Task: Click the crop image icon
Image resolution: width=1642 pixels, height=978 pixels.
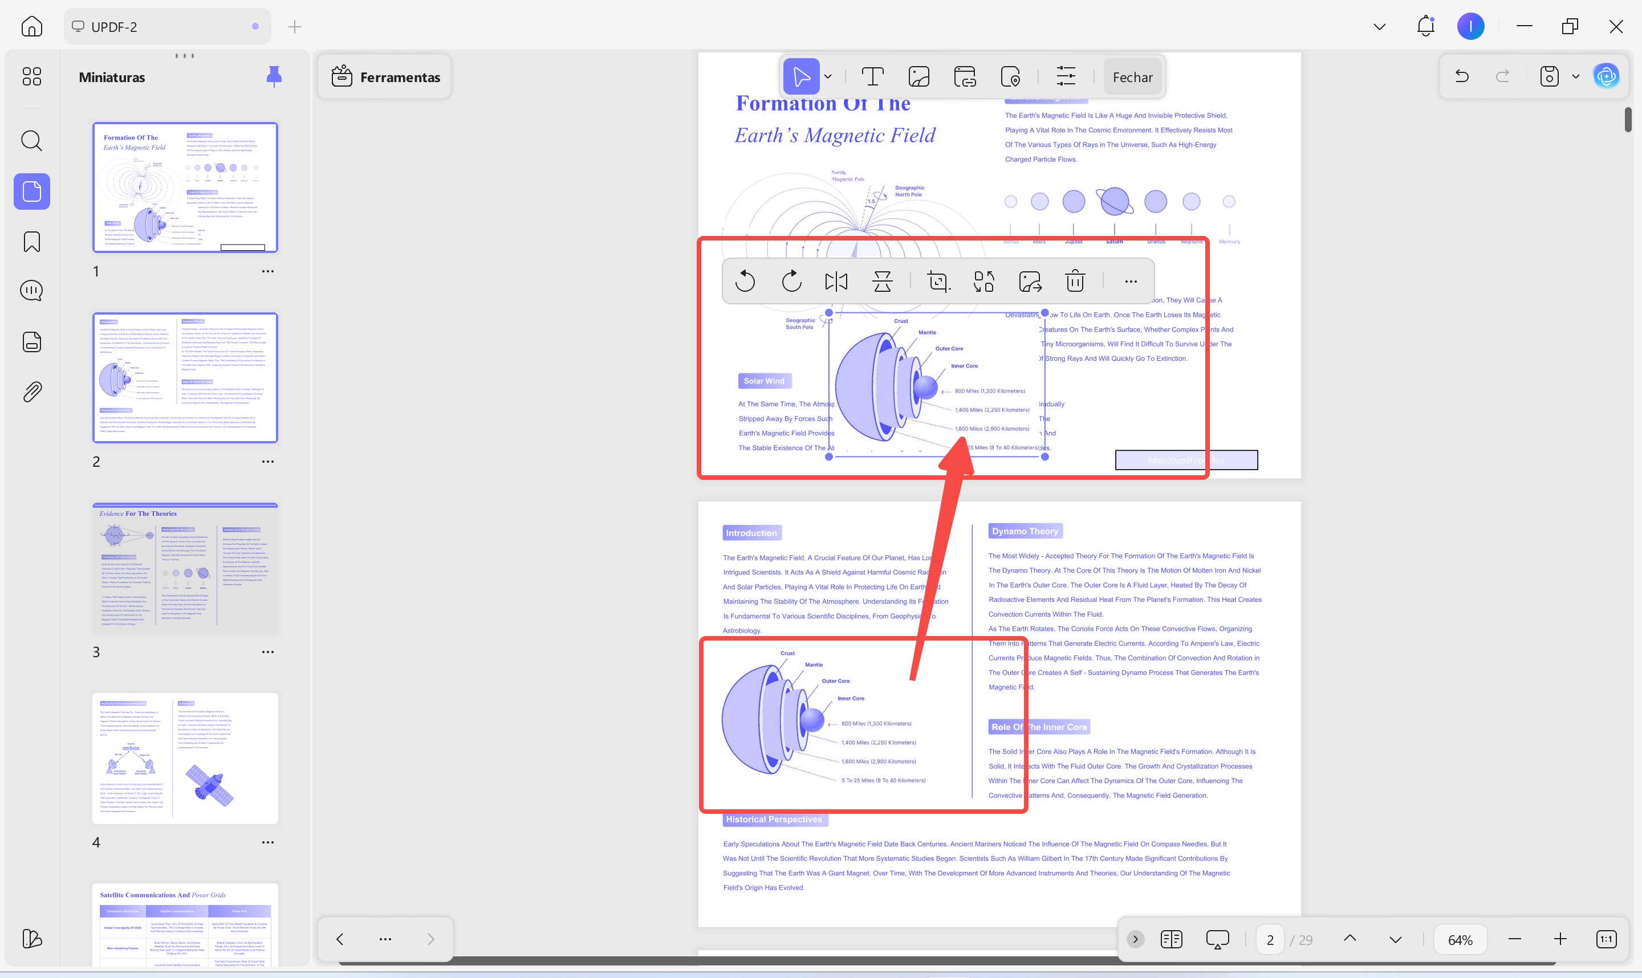Action: [x=938, y=282]
